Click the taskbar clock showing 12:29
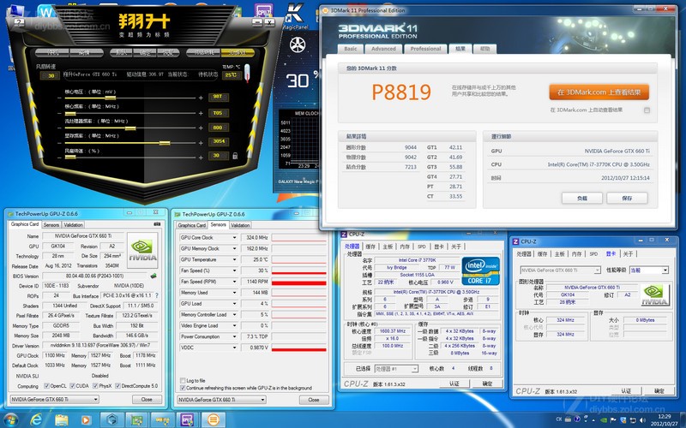This screenshot has height=428, width=686. (664, 419)
